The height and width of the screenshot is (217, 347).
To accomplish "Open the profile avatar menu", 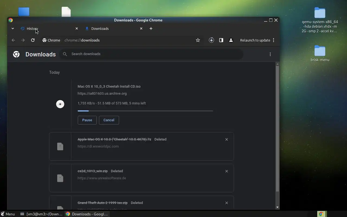I will coord(231,40).
